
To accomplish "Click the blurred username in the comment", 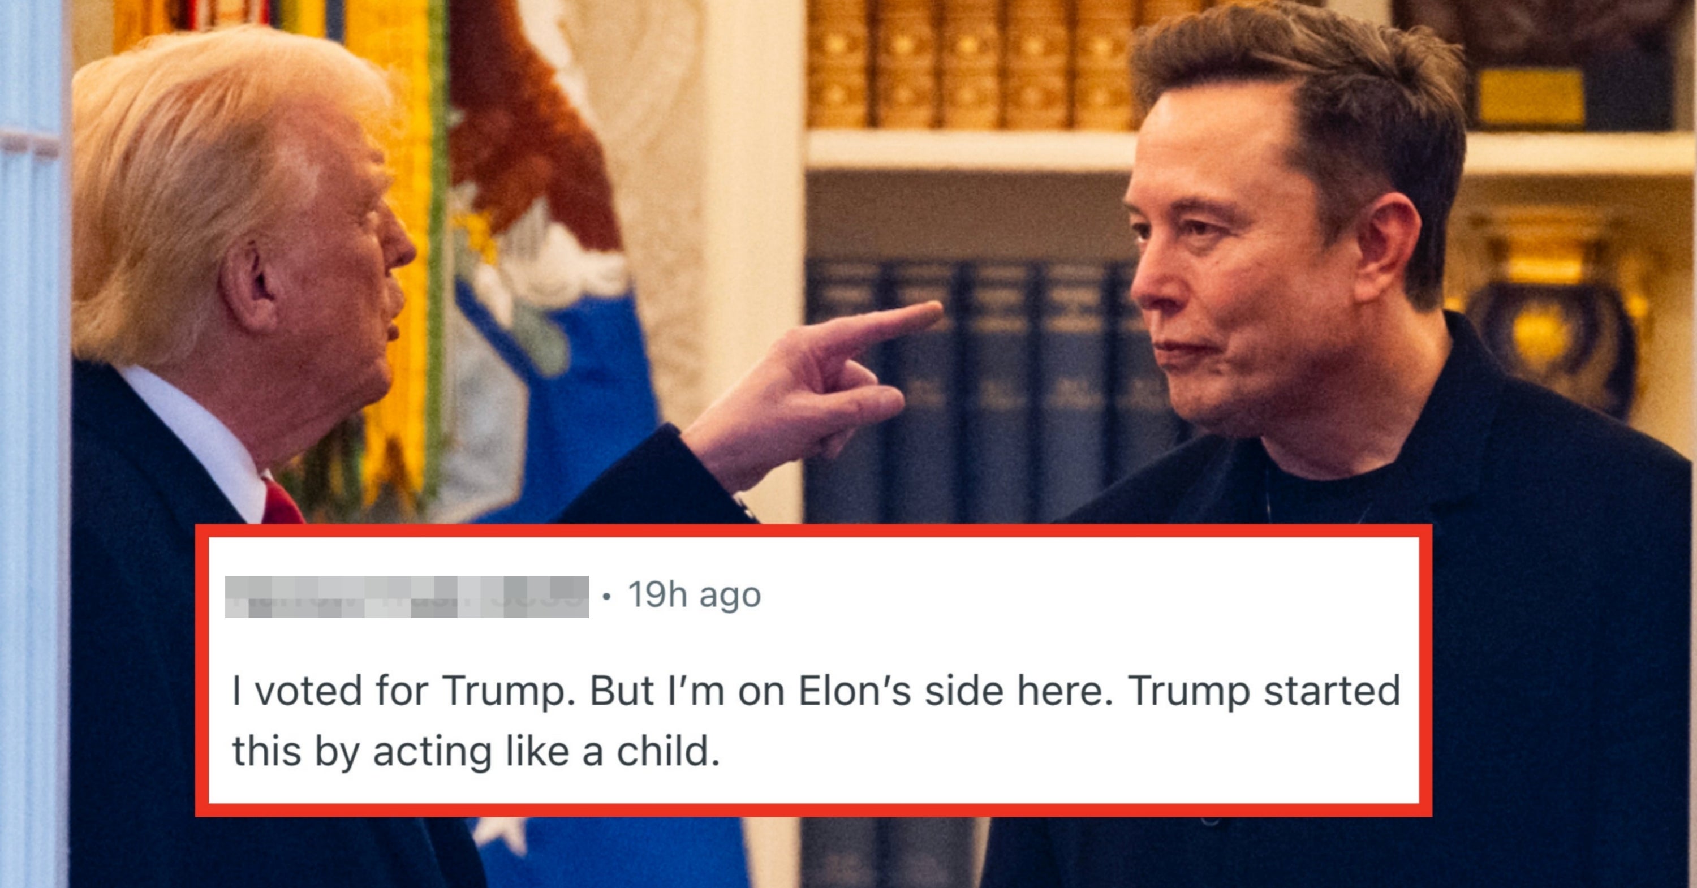I will coord(407,596).
